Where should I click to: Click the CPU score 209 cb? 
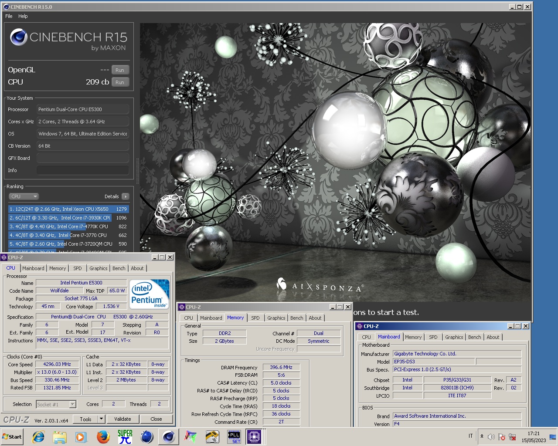coord(98,82)
